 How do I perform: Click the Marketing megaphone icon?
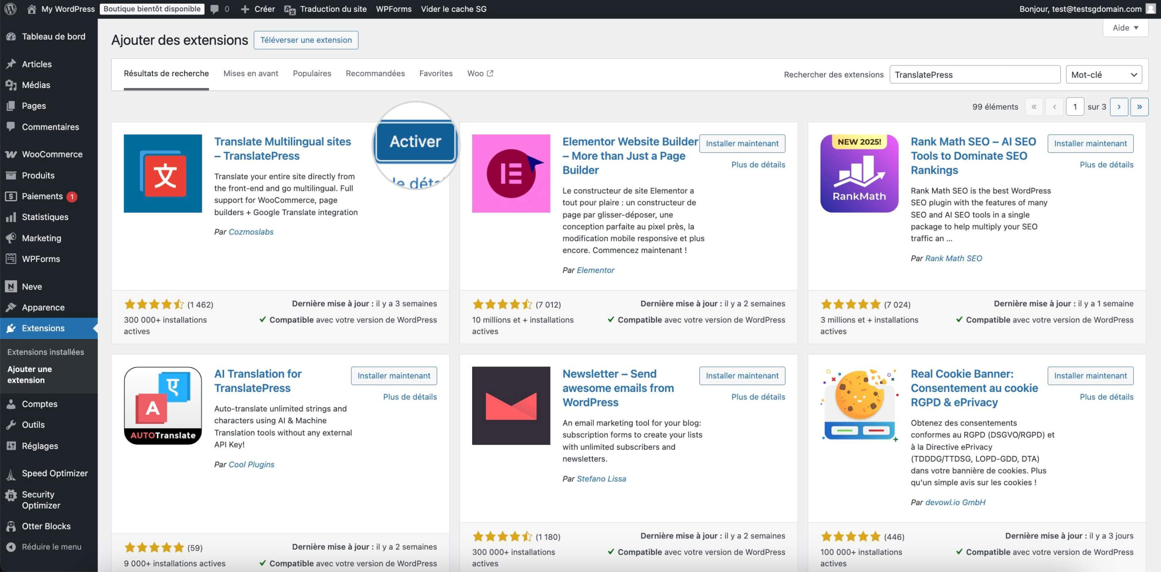click(11, 238)
